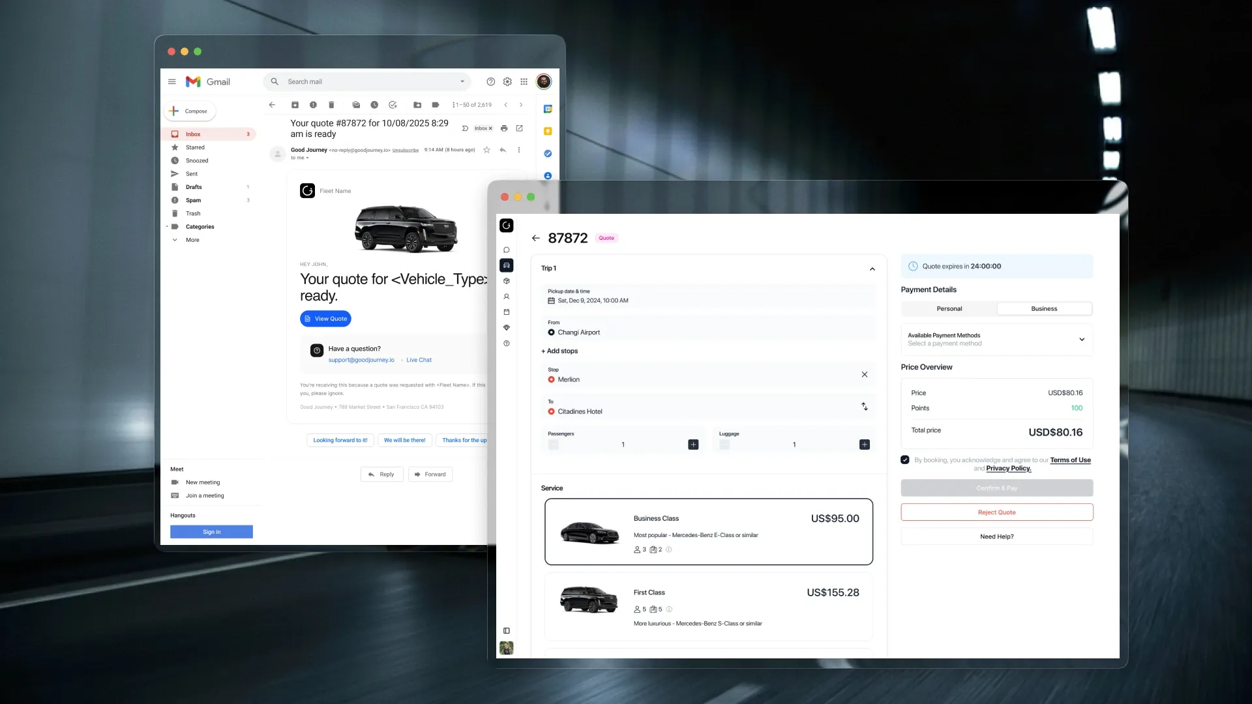
Task: Click the Reject Quote button
Action: 996,512
